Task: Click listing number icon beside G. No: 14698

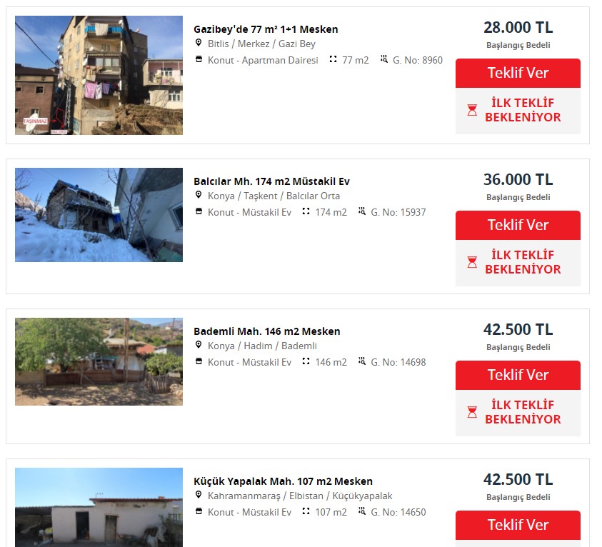Action: [x=361, y=361]
